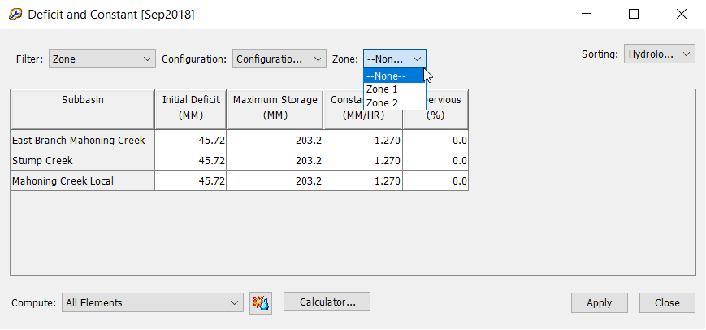706x330 pixels.
Task: Click the HEC-HMS app icon in title bar
Action: tap(15, 15)
